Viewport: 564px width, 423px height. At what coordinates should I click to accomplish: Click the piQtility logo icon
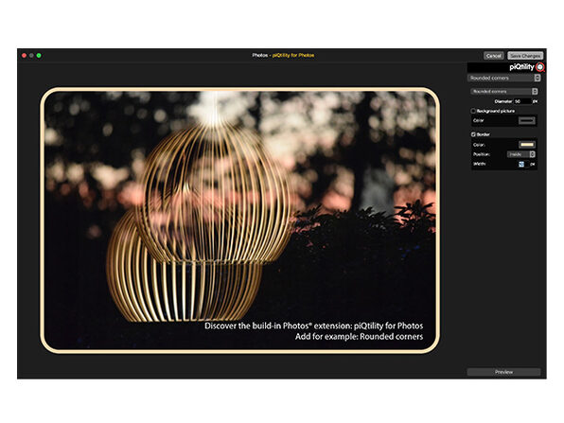point(540,67)
